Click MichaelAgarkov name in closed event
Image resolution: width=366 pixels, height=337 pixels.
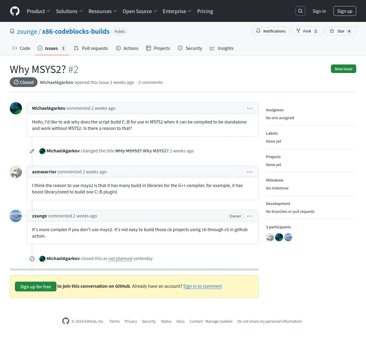click(63, 259)
